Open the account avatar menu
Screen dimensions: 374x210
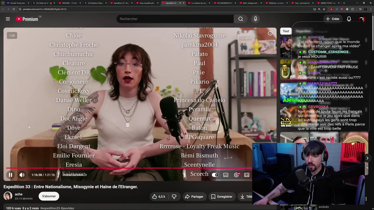click(362, 19)
